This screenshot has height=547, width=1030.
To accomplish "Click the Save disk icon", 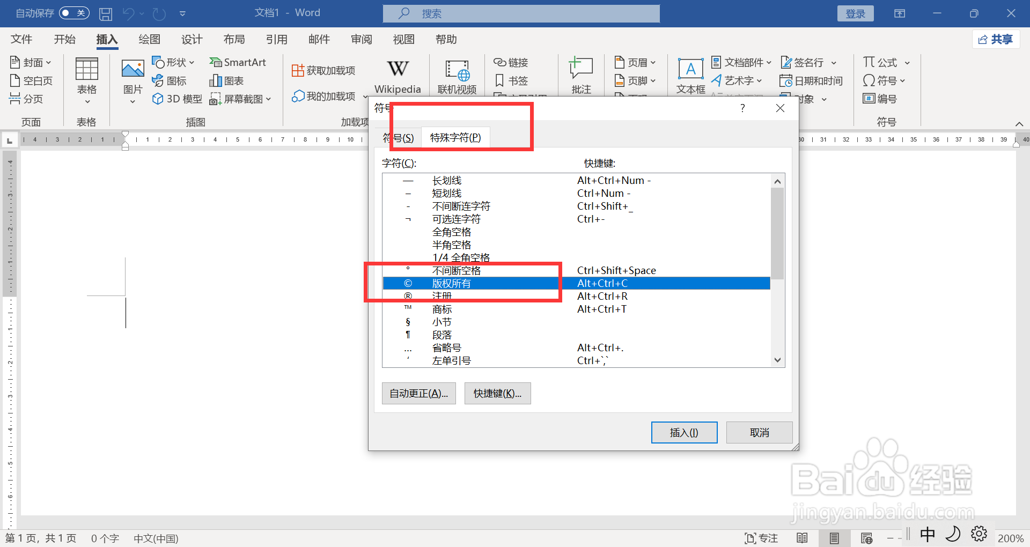I will pyautogui.click(x=106, y=13).
